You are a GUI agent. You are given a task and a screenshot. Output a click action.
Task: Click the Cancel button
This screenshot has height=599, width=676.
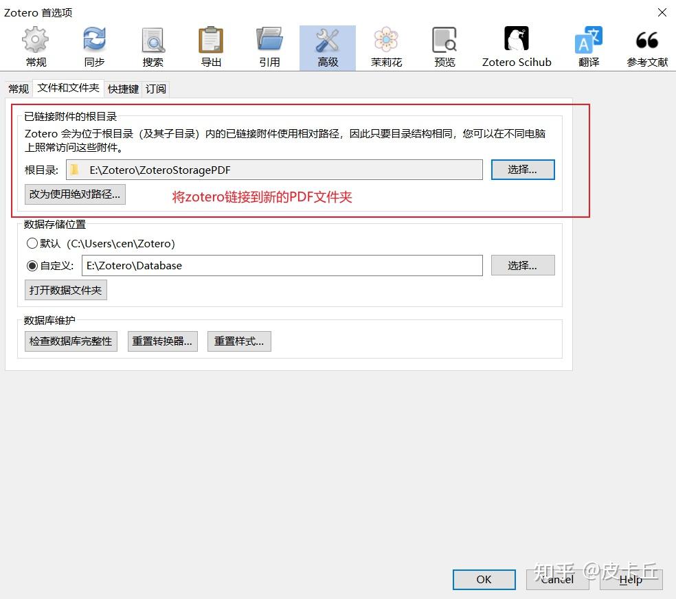[x=557, y=580]
